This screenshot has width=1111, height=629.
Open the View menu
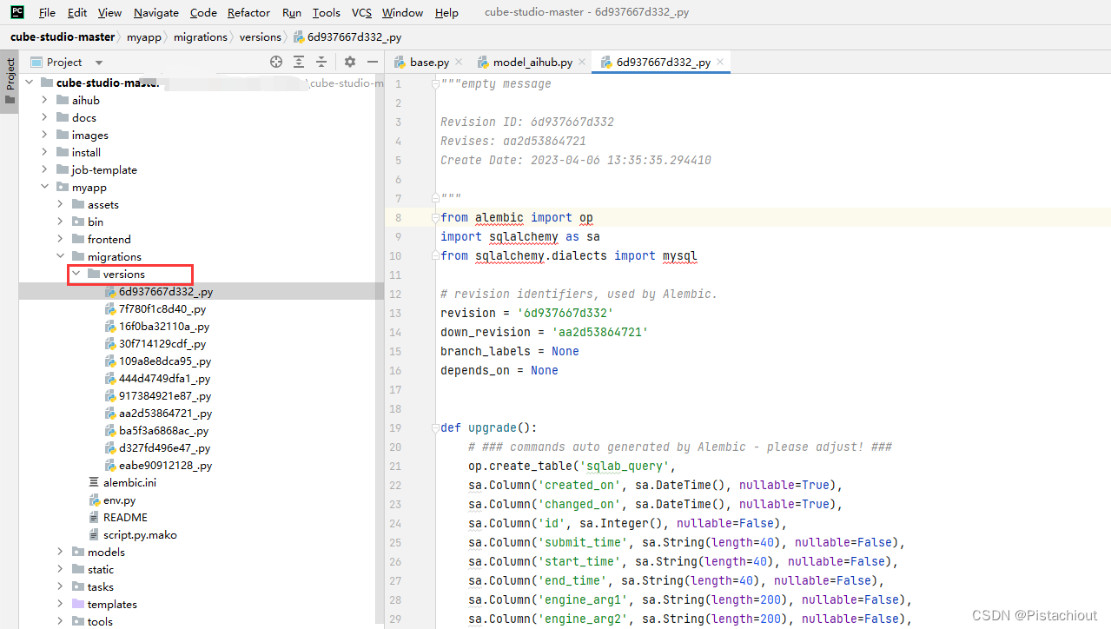click(x=109, y=12)
